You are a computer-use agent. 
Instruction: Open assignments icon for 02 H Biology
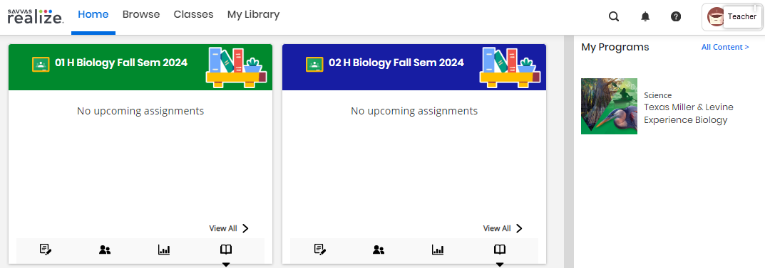(319, 250)
